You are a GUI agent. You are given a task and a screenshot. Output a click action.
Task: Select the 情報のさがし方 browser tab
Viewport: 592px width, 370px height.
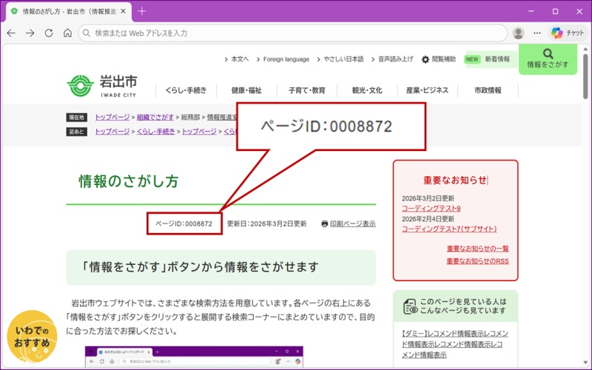69,12
